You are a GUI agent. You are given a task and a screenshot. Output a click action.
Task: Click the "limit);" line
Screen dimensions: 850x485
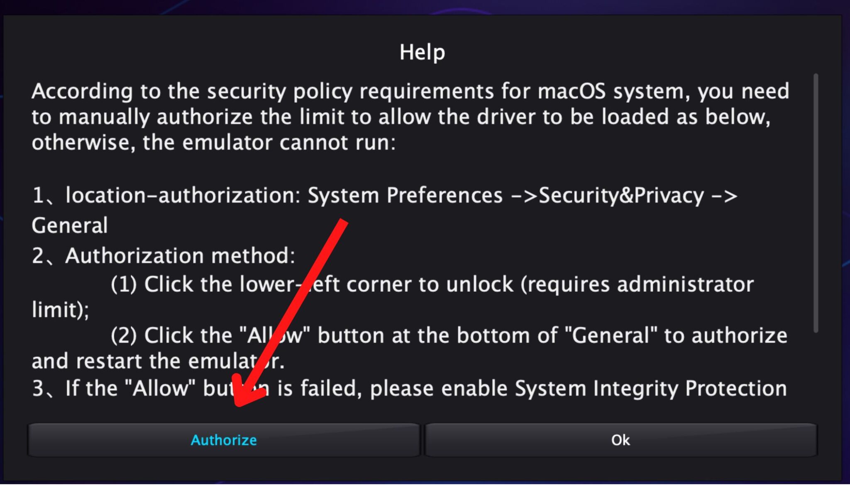pyautogui.click(x=60, y=310)
